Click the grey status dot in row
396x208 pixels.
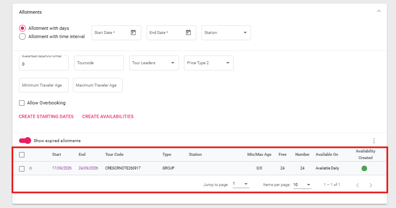31,168
